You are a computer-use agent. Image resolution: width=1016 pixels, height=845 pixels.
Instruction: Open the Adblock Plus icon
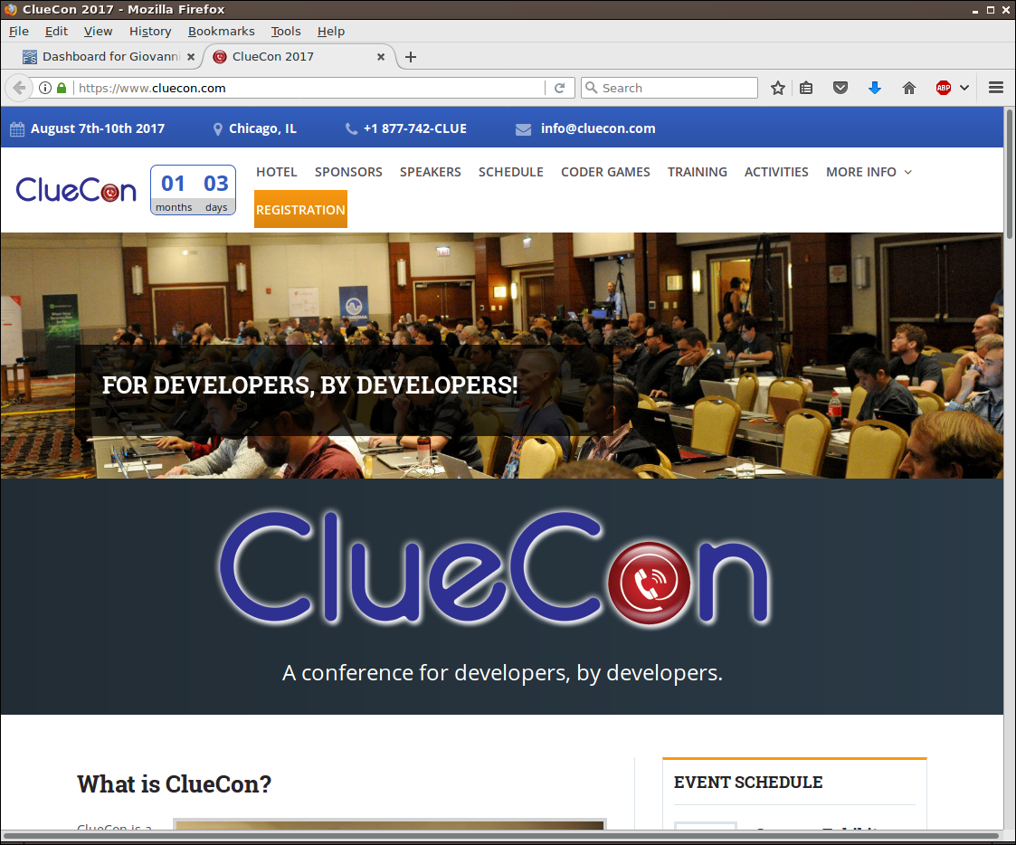point(944,88)
